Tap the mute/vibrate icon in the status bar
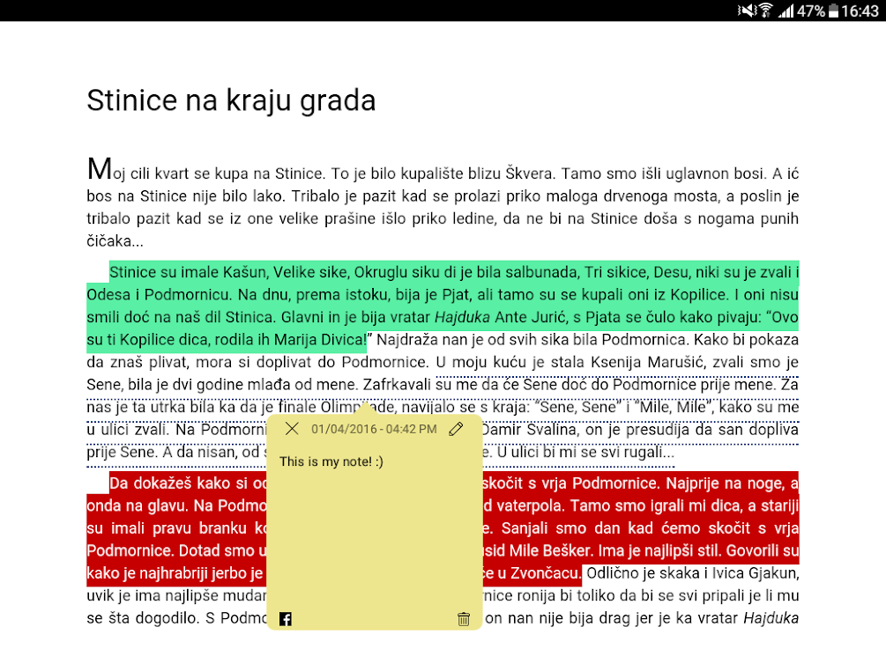 click(747, 11)
